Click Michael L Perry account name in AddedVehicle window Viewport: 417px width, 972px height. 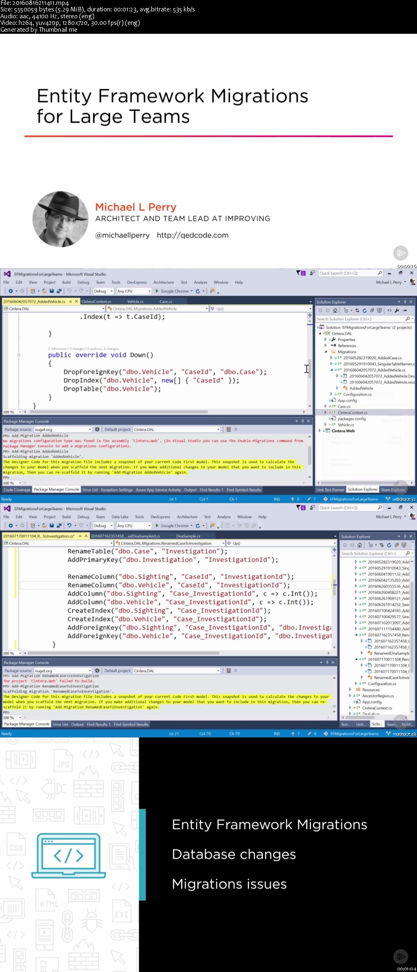(x=389, y=282)
